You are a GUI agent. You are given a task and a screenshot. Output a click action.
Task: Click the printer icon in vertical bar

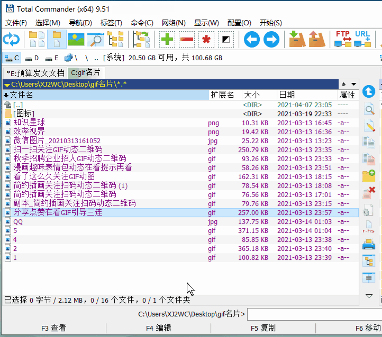tap(369, 244)
